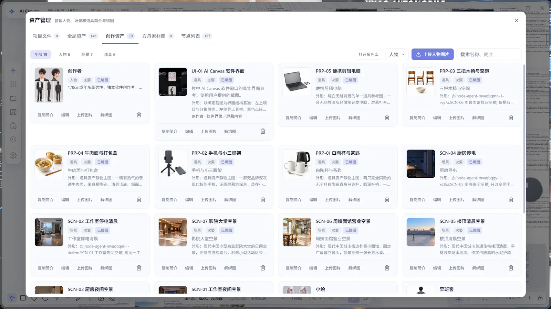551x309 pixels.
Task: Focus the 搜索名称、简介 search field
Action: coord(489,54)
